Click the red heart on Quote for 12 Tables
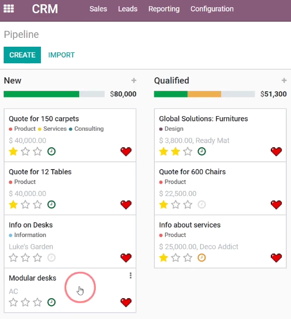Viewport: 291px width, 319px height. [126, 205]
